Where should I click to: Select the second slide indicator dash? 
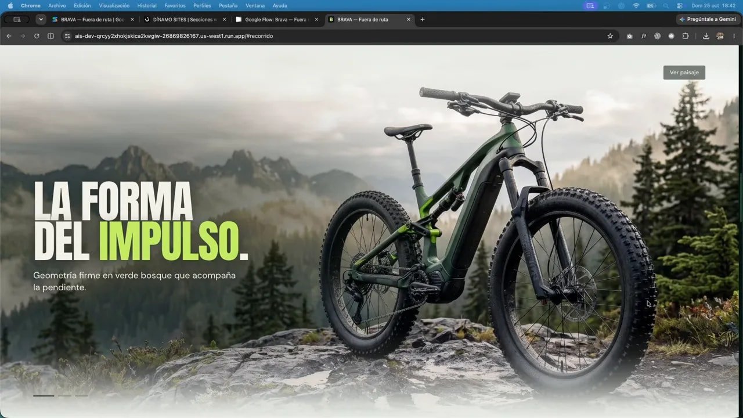64,396
